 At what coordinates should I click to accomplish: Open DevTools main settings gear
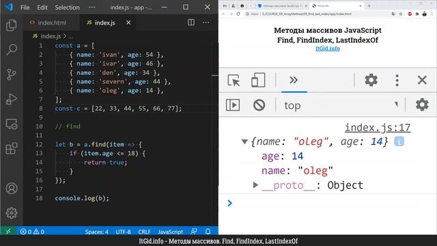pos(371,80)
